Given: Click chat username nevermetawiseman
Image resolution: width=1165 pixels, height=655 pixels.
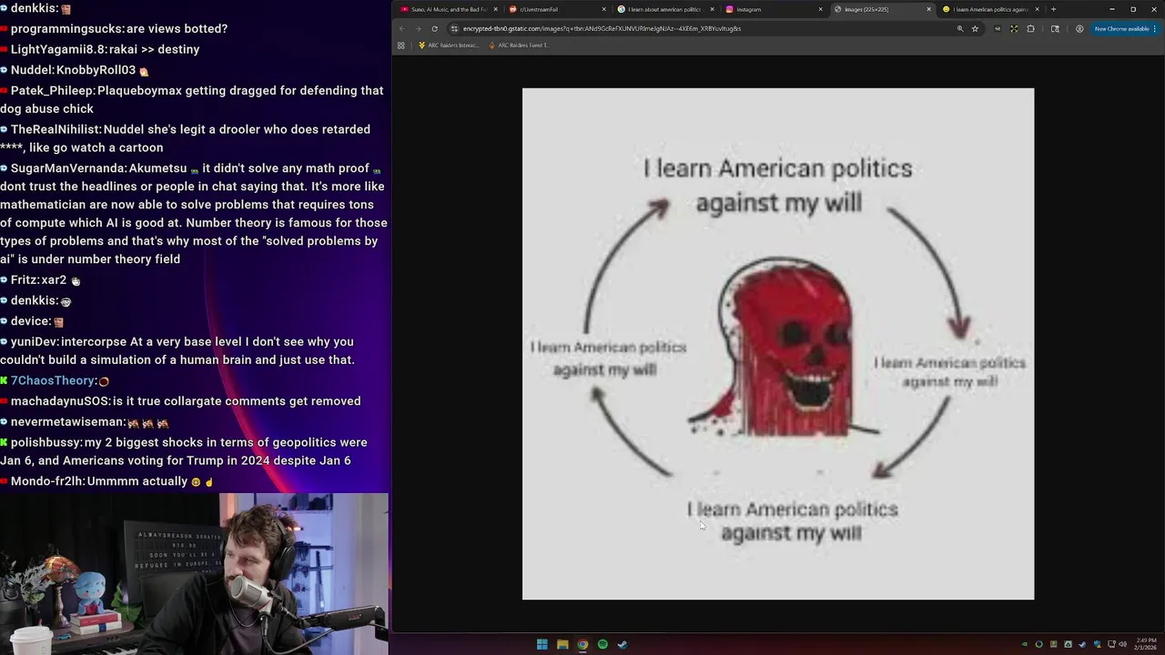Looking at the screenshot, I should point(67,422).
